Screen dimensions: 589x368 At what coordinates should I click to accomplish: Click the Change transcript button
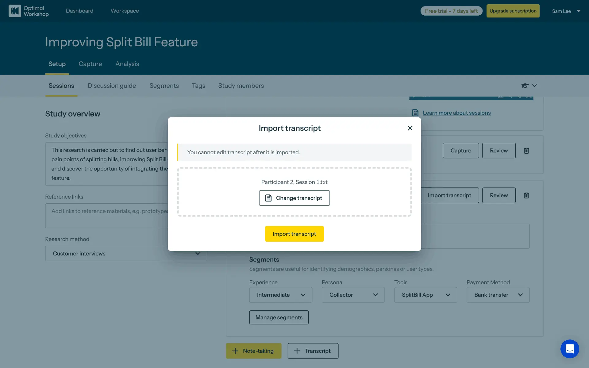click(294, 198)
